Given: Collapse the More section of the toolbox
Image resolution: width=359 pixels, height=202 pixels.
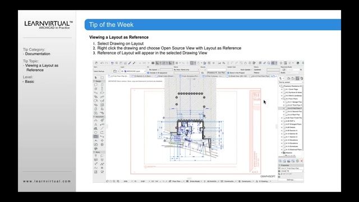Looking at the screenshot, I should tap(94, 152).
